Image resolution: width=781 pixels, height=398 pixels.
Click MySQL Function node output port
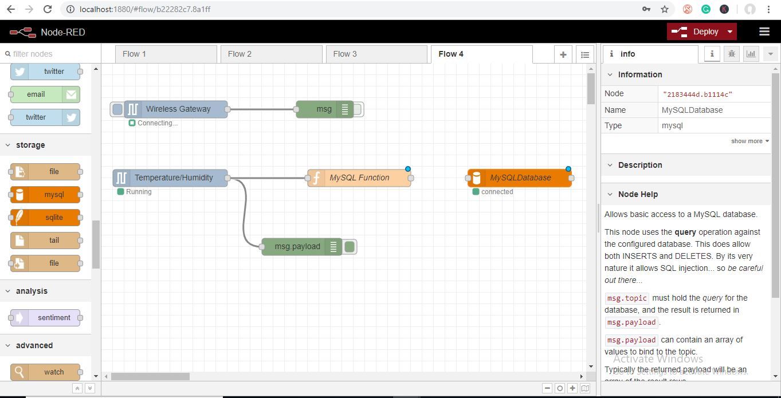(411, 178)
